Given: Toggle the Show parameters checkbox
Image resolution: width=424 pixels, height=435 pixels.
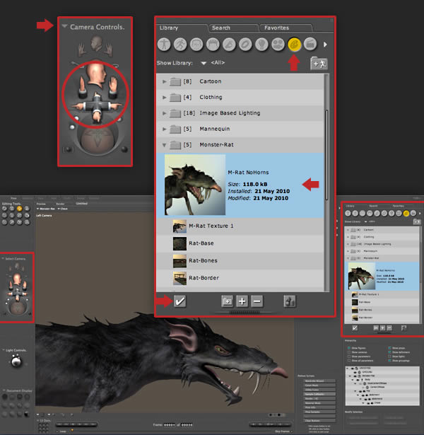Looking at the screenshot, I should coord(349,356).
